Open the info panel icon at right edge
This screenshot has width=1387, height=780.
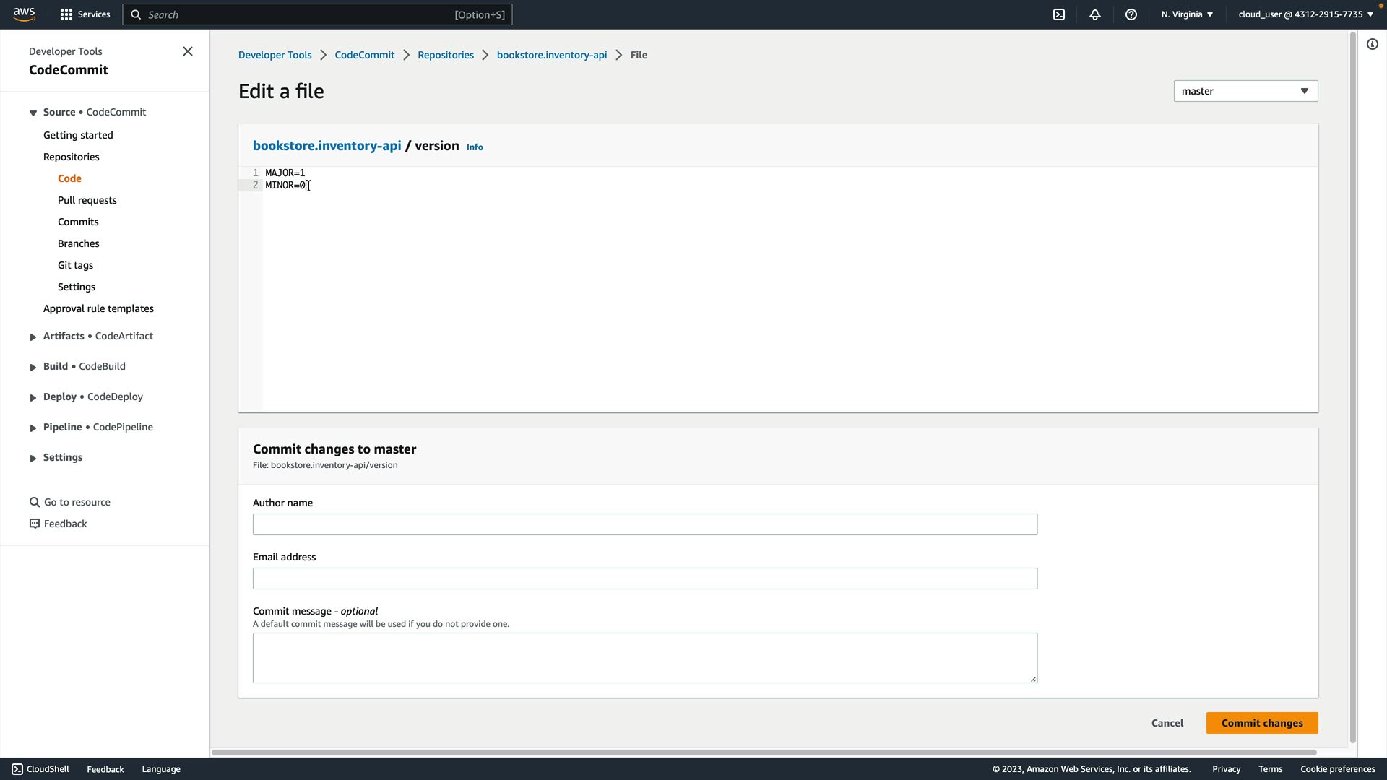1373,44
